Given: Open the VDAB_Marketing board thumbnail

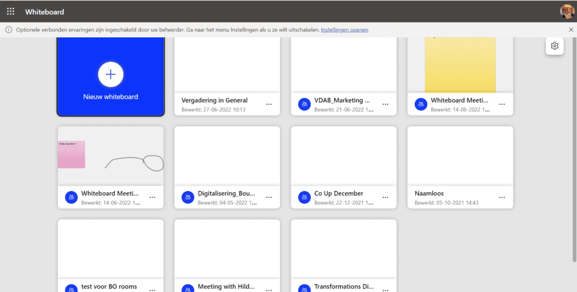Looking at the screenshot, I should point(344,65).
